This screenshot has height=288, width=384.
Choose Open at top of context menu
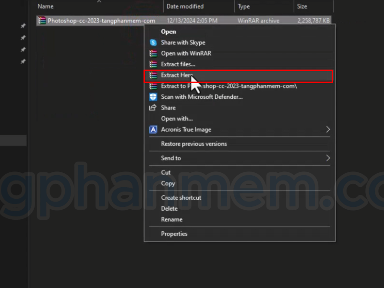(168, 32)
